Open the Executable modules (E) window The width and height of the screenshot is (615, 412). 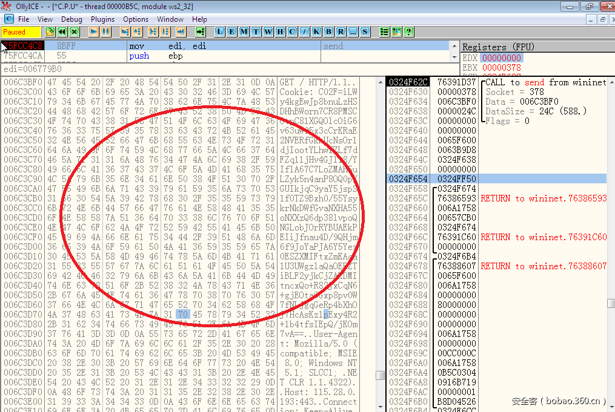231,32
